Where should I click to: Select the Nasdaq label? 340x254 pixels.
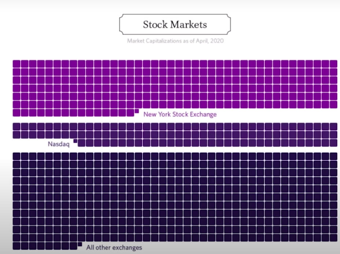coord(59,144)
